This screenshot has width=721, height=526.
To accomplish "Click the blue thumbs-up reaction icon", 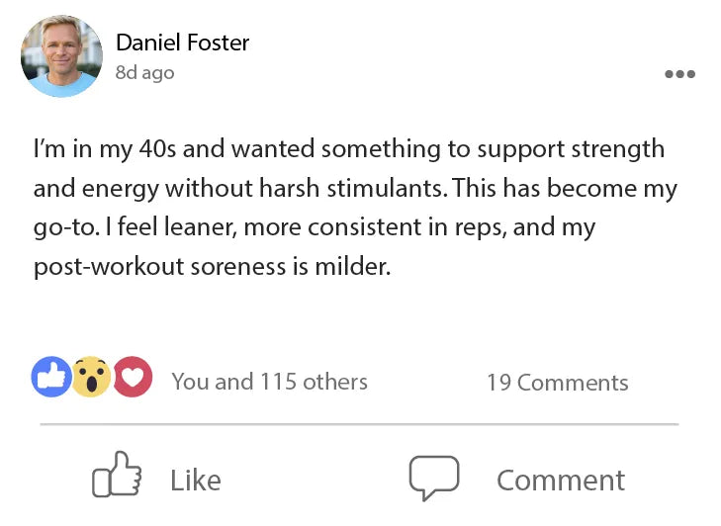I will point(50,377).
